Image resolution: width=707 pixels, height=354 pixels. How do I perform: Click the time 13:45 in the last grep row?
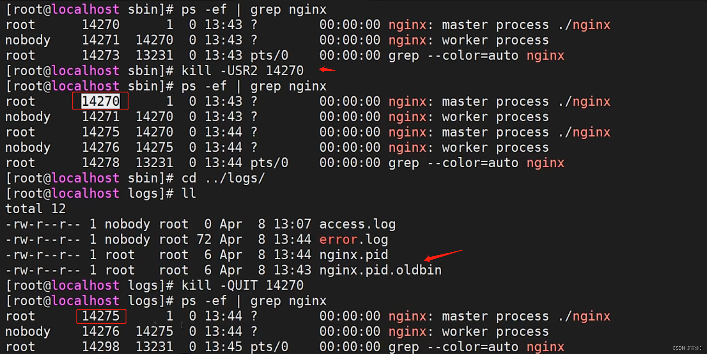[224, 346]
